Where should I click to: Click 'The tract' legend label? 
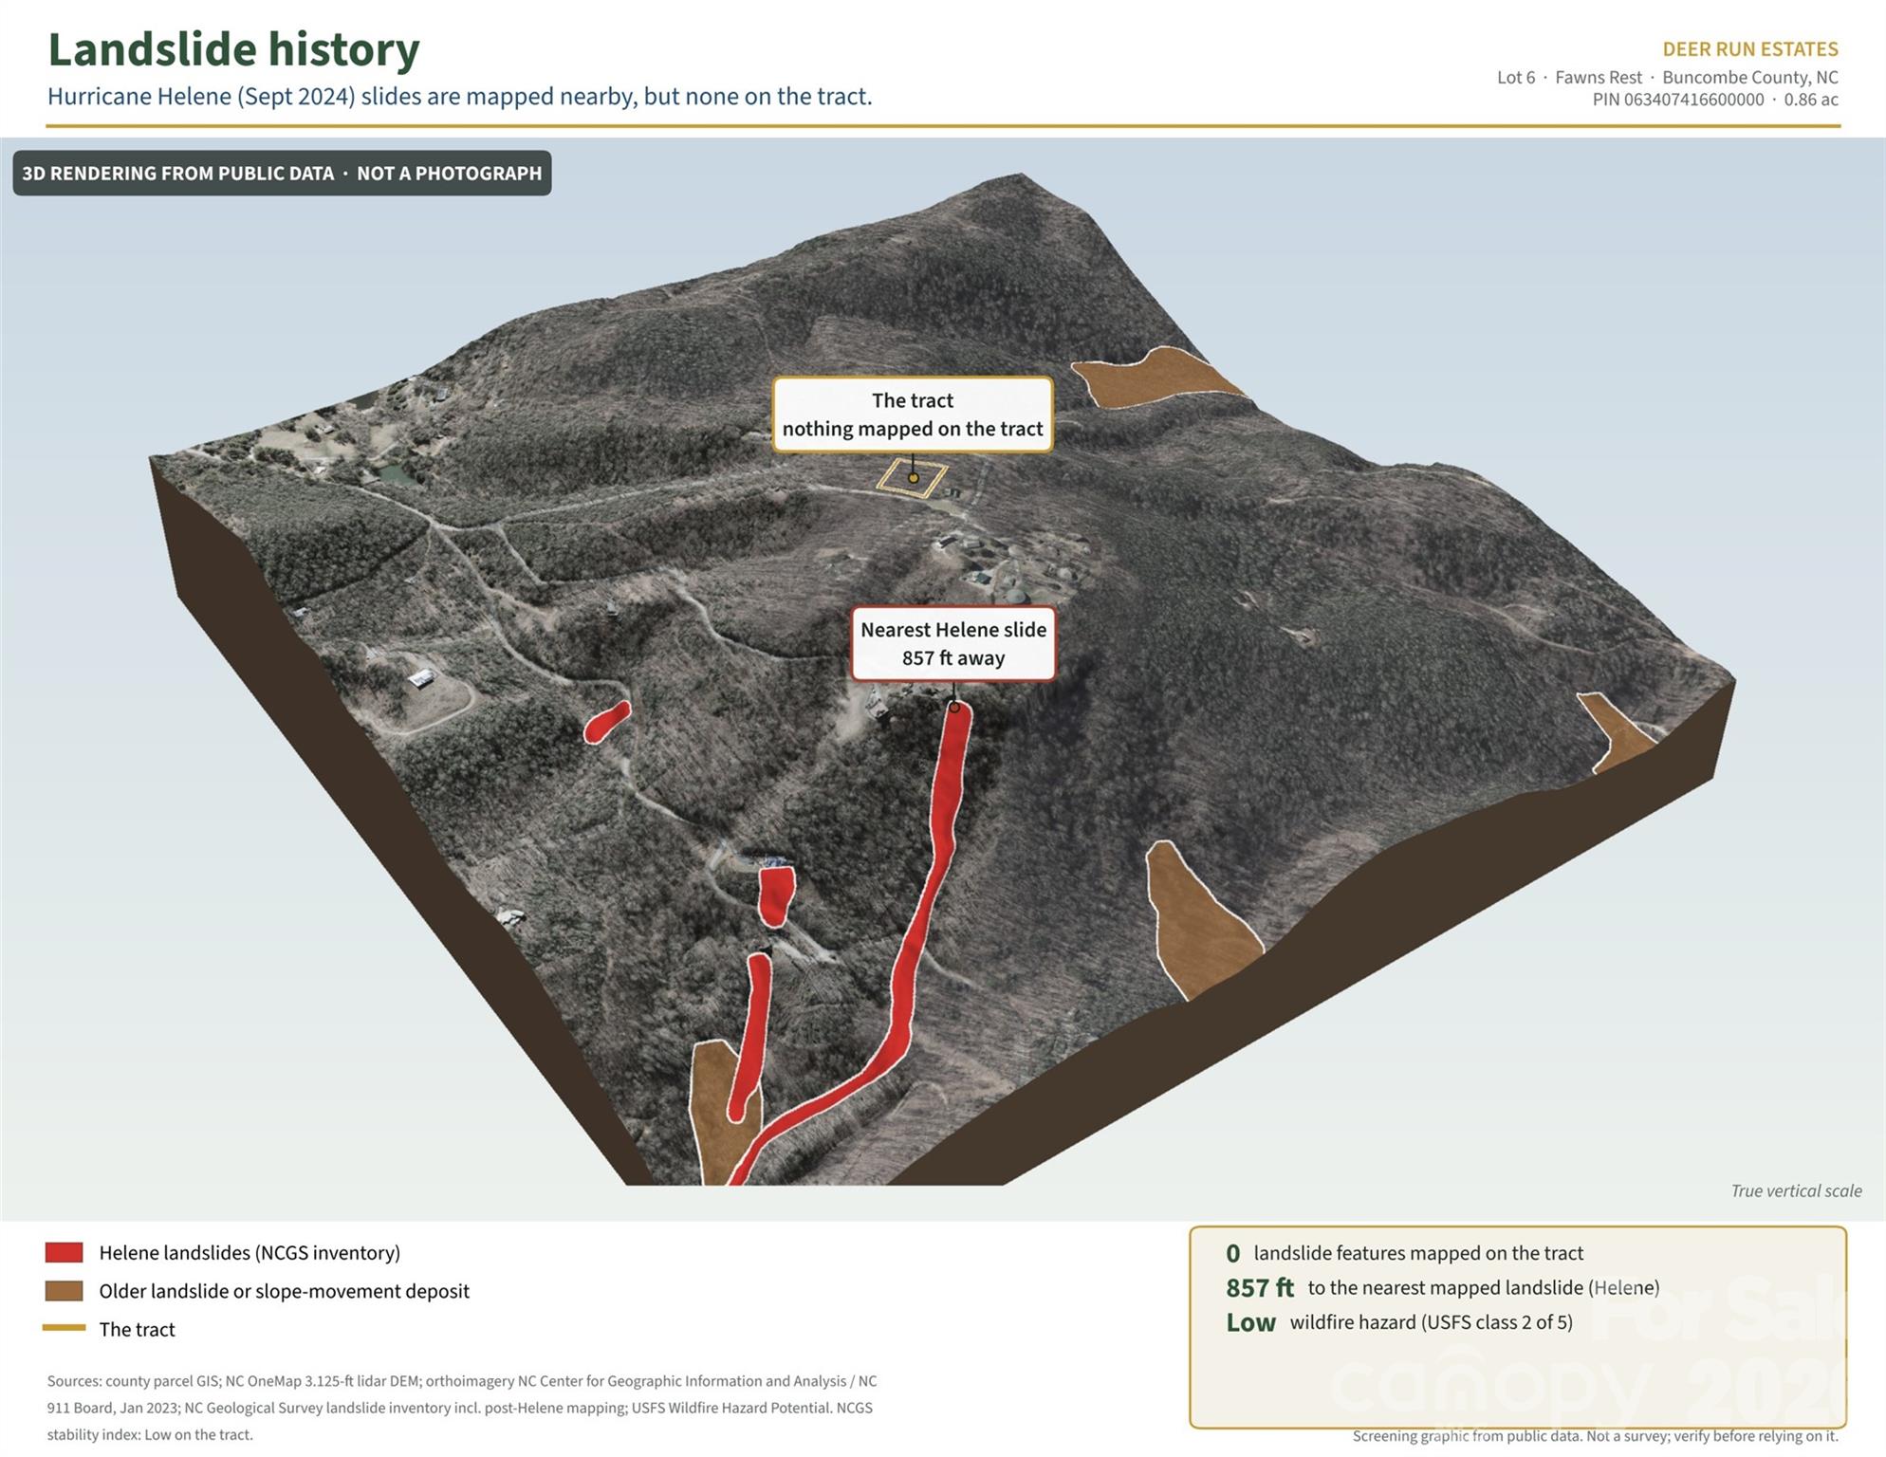point(137,1329)
